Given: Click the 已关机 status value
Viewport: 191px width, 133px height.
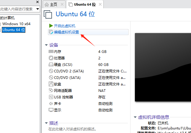Looking at the screenshot, I should [163, 123].
